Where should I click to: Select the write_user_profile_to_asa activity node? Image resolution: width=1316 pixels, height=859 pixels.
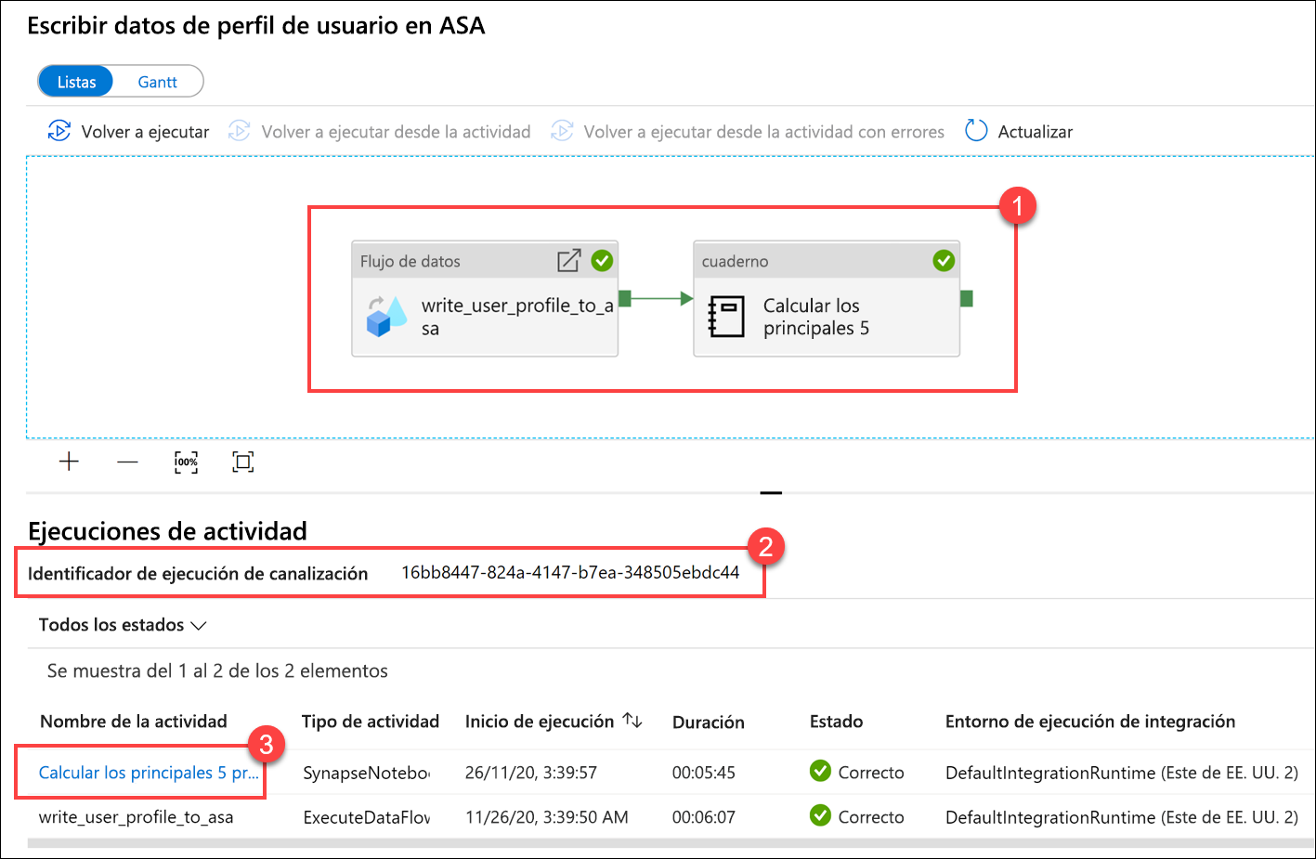coord(485,299)
